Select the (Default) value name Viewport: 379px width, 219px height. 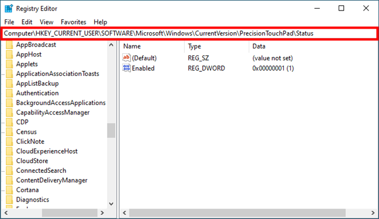click(x=144, y=58)
